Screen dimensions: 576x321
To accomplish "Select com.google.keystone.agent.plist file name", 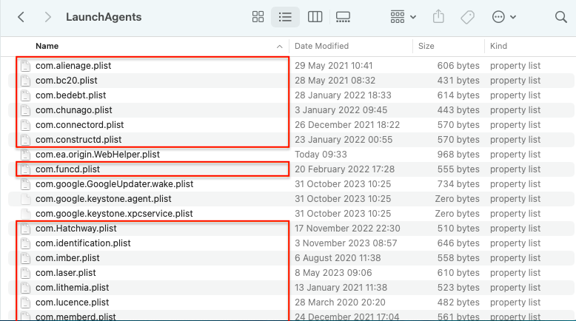I will (x=103, y=199).
